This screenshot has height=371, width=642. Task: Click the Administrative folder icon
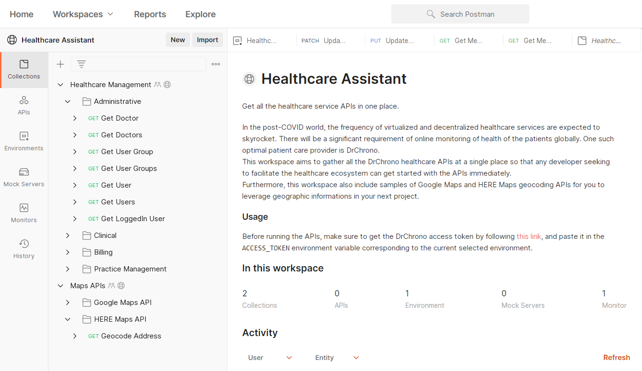pos(86,101)
